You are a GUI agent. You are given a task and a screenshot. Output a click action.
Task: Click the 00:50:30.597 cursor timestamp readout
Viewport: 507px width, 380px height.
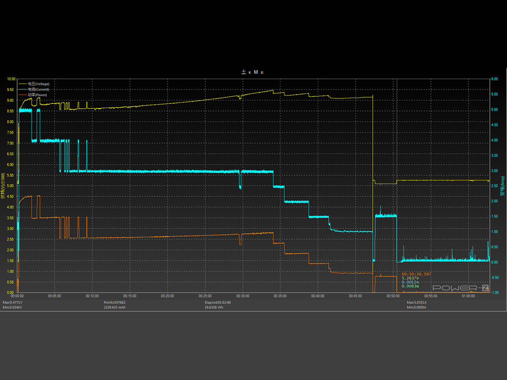[417, 274]
